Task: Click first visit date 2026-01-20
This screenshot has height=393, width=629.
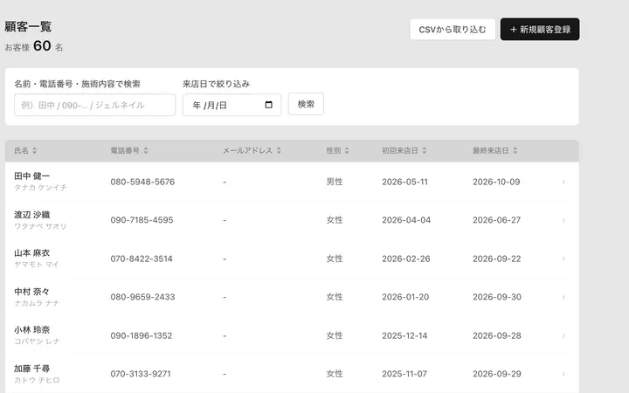Action: tap(405, 297)
